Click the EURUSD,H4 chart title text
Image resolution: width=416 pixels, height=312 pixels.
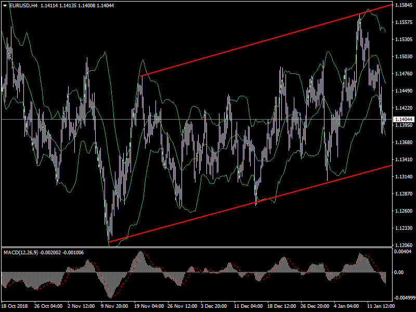[23, 6]
